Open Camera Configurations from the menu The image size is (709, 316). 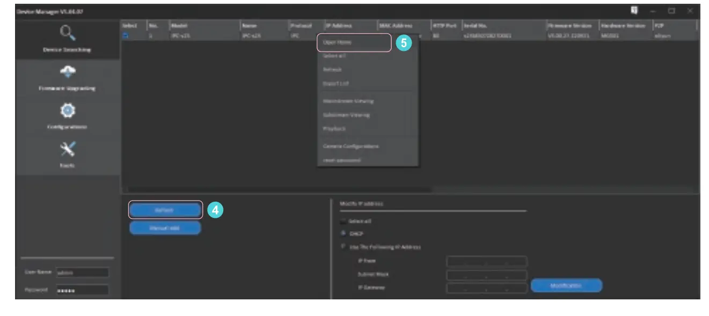(x=353, y=145)
